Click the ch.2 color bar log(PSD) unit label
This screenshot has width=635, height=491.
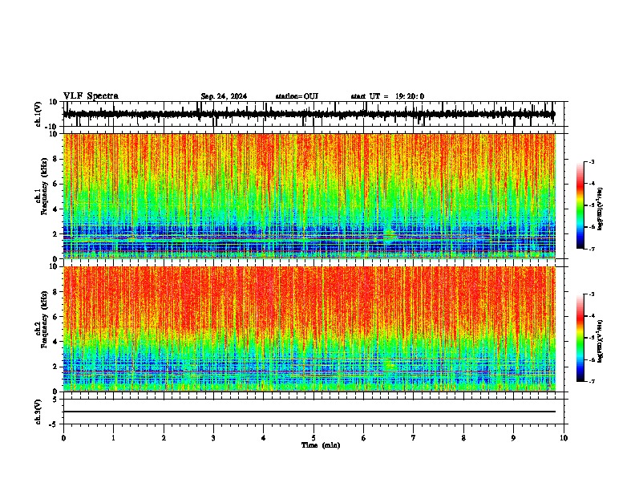coord(600,341)
